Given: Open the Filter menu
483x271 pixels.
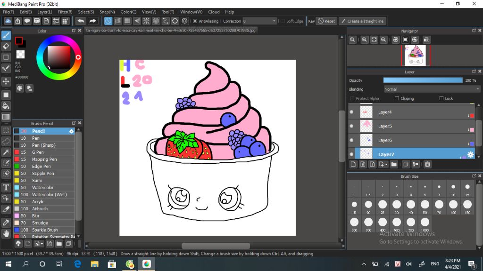Looking at the screenshot, I should point(65,12).
